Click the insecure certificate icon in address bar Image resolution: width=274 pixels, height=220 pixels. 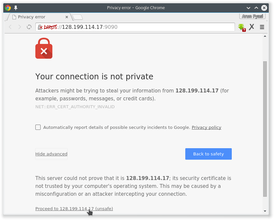40,27
